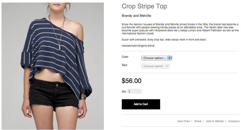Click the $56.00 price
Screen dimensions: 241x130
tap(132, 81)
